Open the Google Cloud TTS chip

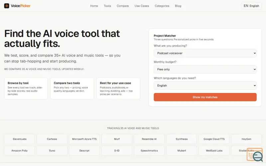(x=214, y=139)
